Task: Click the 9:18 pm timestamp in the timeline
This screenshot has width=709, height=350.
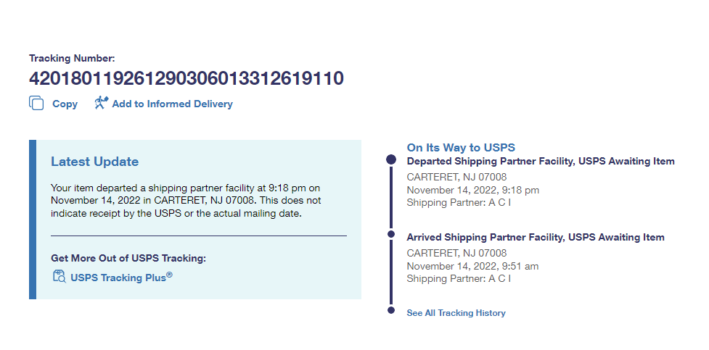Action: [x=473, y=190]
